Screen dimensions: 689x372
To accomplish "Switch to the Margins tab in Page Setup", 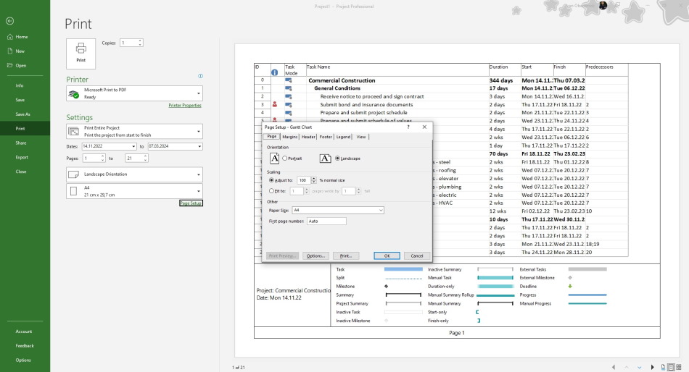I will (x=289, y=137).
